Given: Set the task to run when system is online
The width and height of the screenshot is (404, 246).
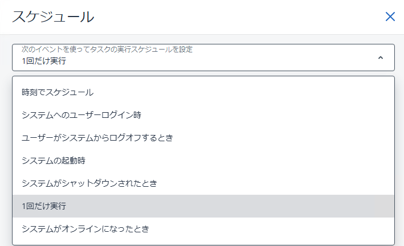Looking at the screenshot, I should pyautogui.click(x=85, y=228).
